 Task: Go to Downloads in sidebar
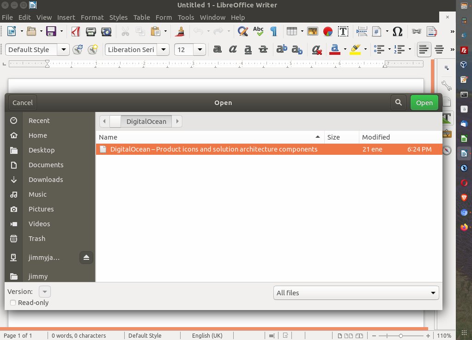[46, 180]
